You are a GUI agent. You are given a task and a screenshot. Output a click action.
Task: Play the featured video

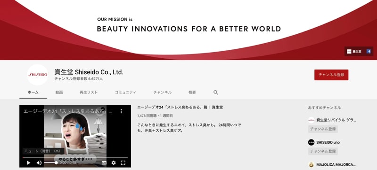(28, 163)
